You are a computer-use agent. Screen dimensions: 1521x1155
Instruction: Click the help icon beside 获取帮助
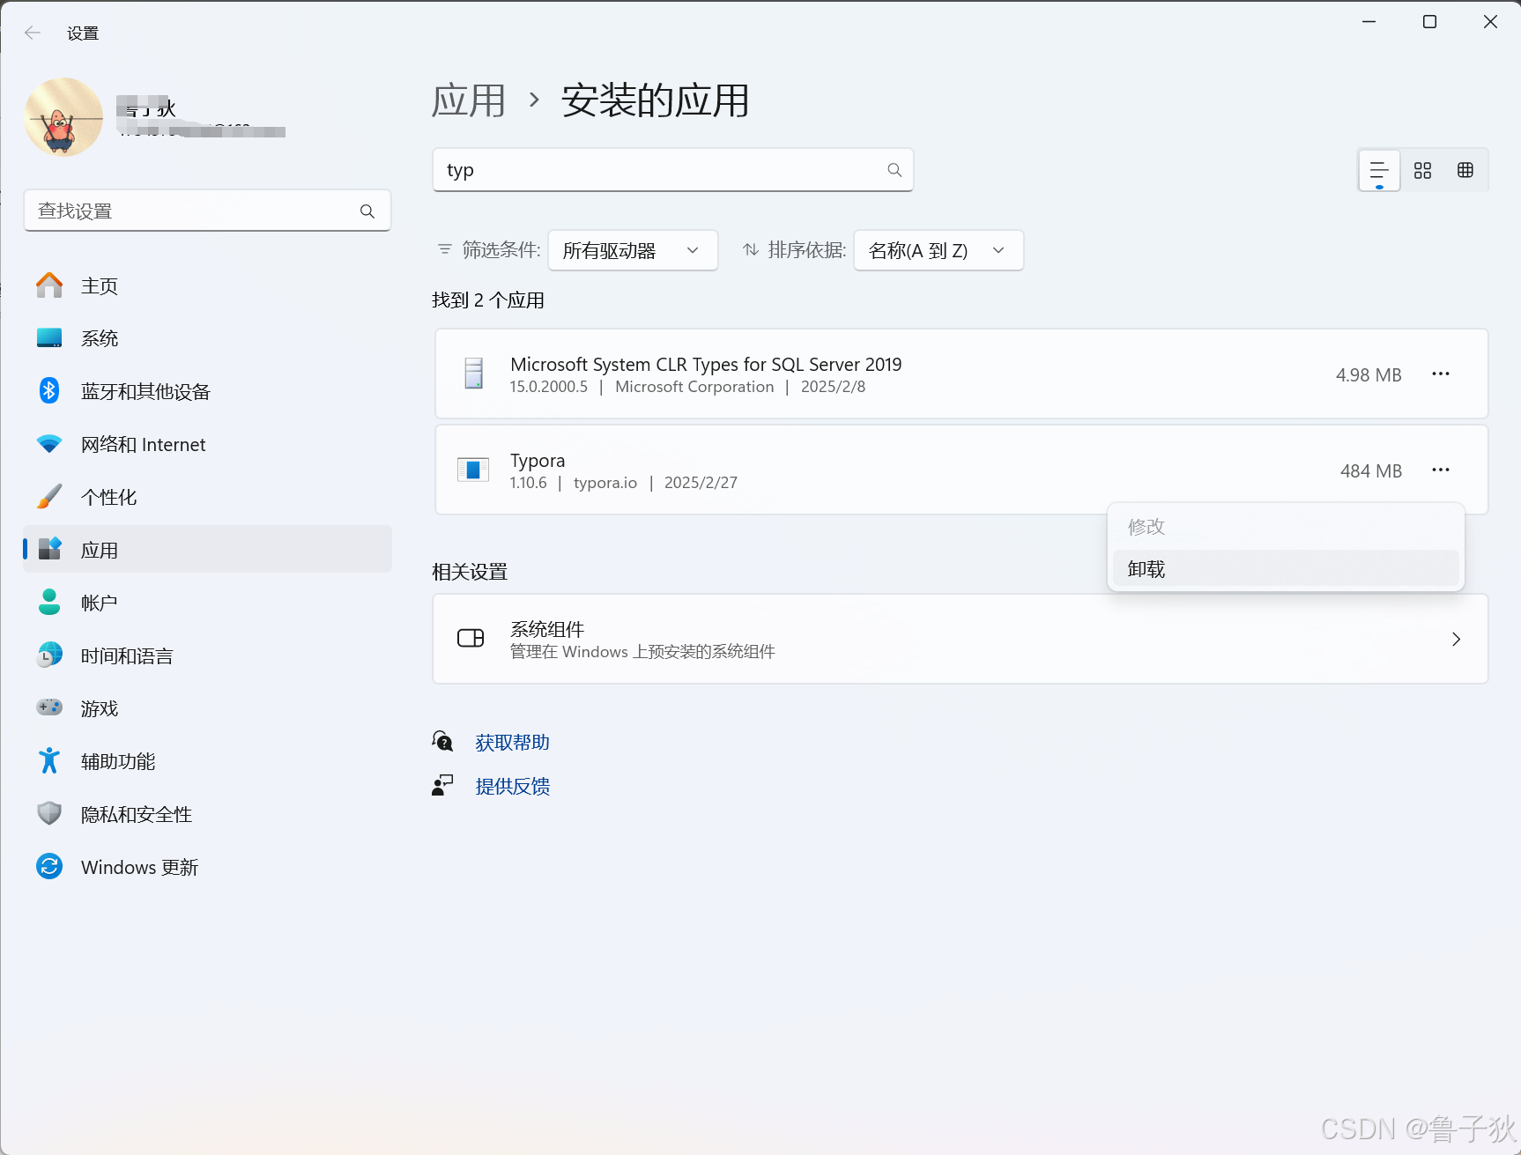(442, 742)
